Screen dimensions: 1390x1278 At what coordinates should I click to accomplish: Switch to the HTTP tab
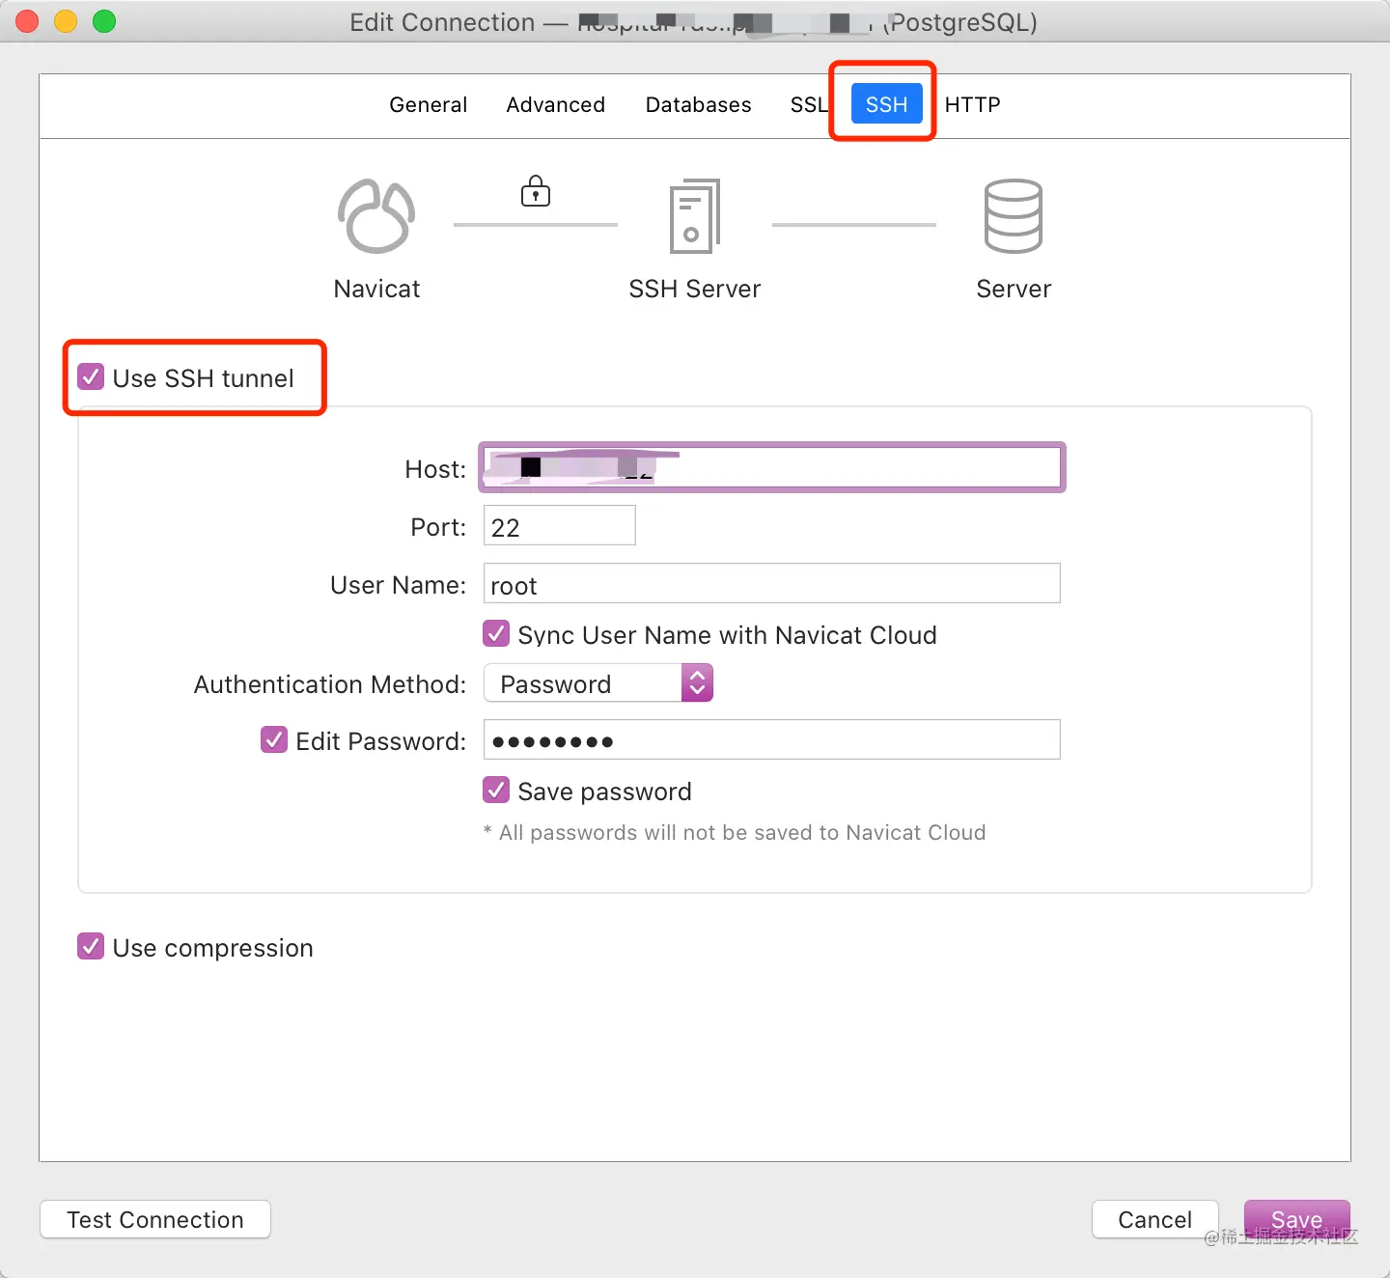pyautogui.click(x=972, y=104)
